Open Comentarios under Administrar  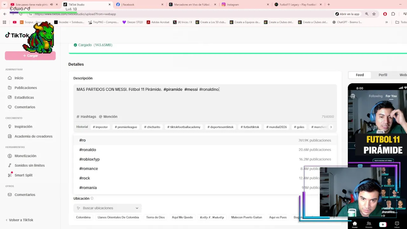[25, 107]
